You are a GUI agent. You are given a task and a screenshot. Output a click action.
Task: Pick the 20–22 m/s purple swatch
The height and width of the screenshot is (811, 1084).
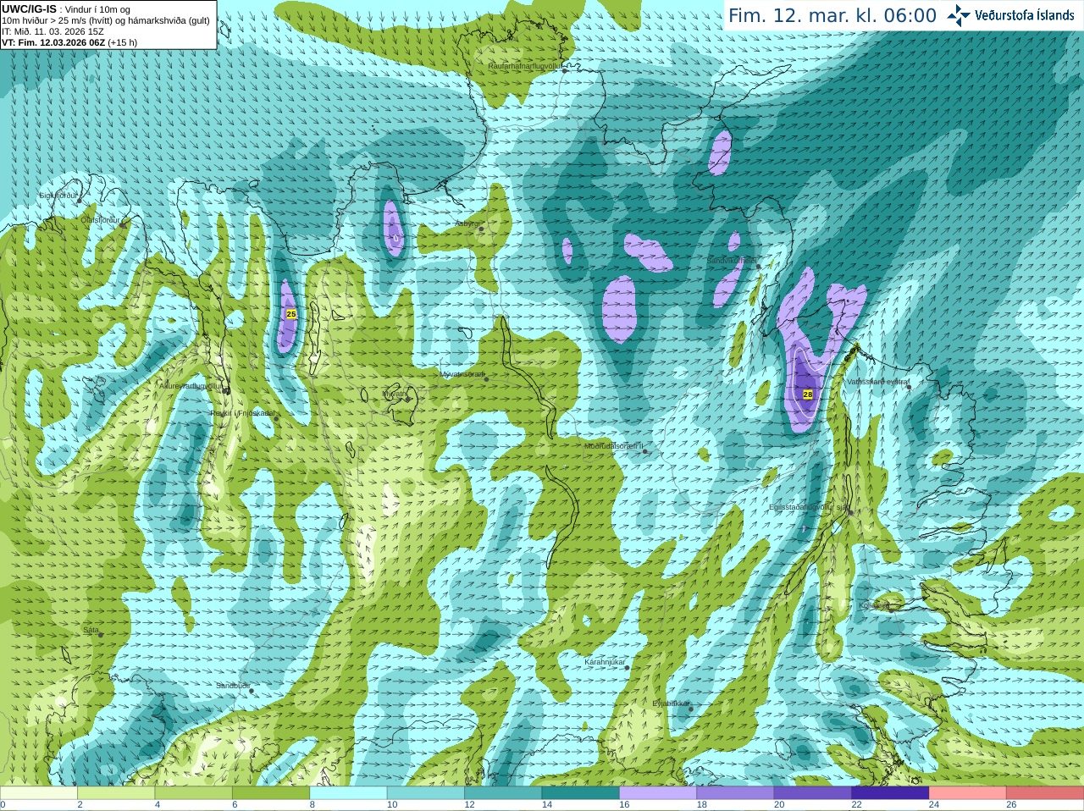pyautogui.click(x=813, y=793)
